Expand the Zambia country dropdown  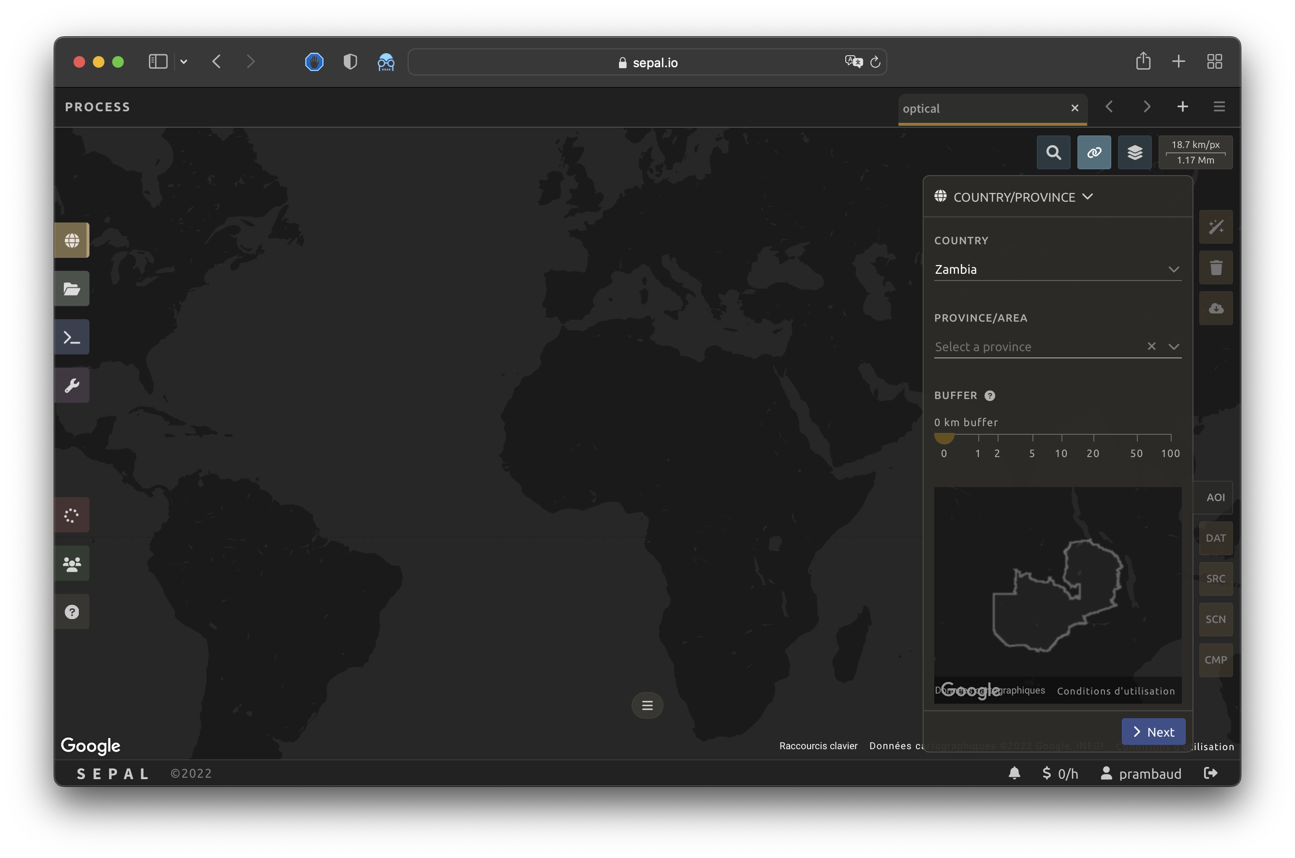pyautogui.click(x=1173, y=269)
